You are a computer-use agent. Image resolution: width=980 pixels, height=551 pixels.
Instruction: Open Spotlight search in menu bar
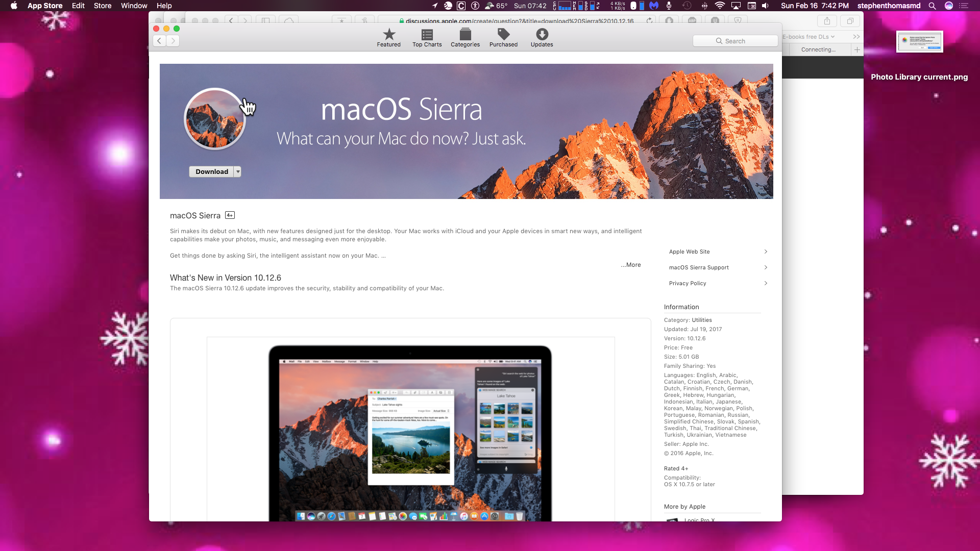[932, 6]
